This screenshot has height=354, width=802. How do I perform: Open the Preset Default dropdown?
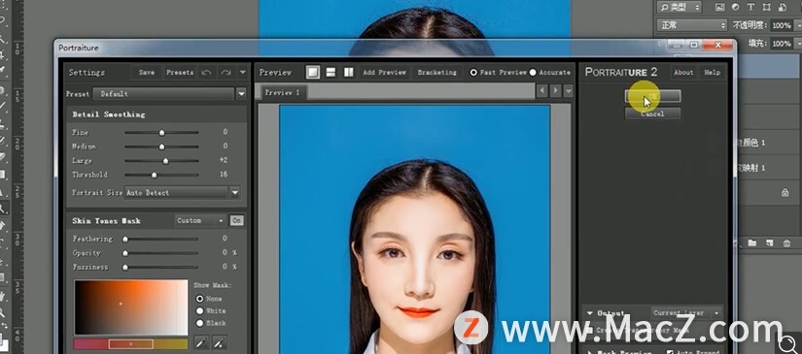coord(241,94)
